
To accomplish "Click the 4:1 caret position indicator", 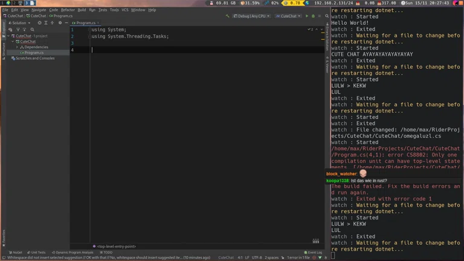I will (x=240, y=258).
